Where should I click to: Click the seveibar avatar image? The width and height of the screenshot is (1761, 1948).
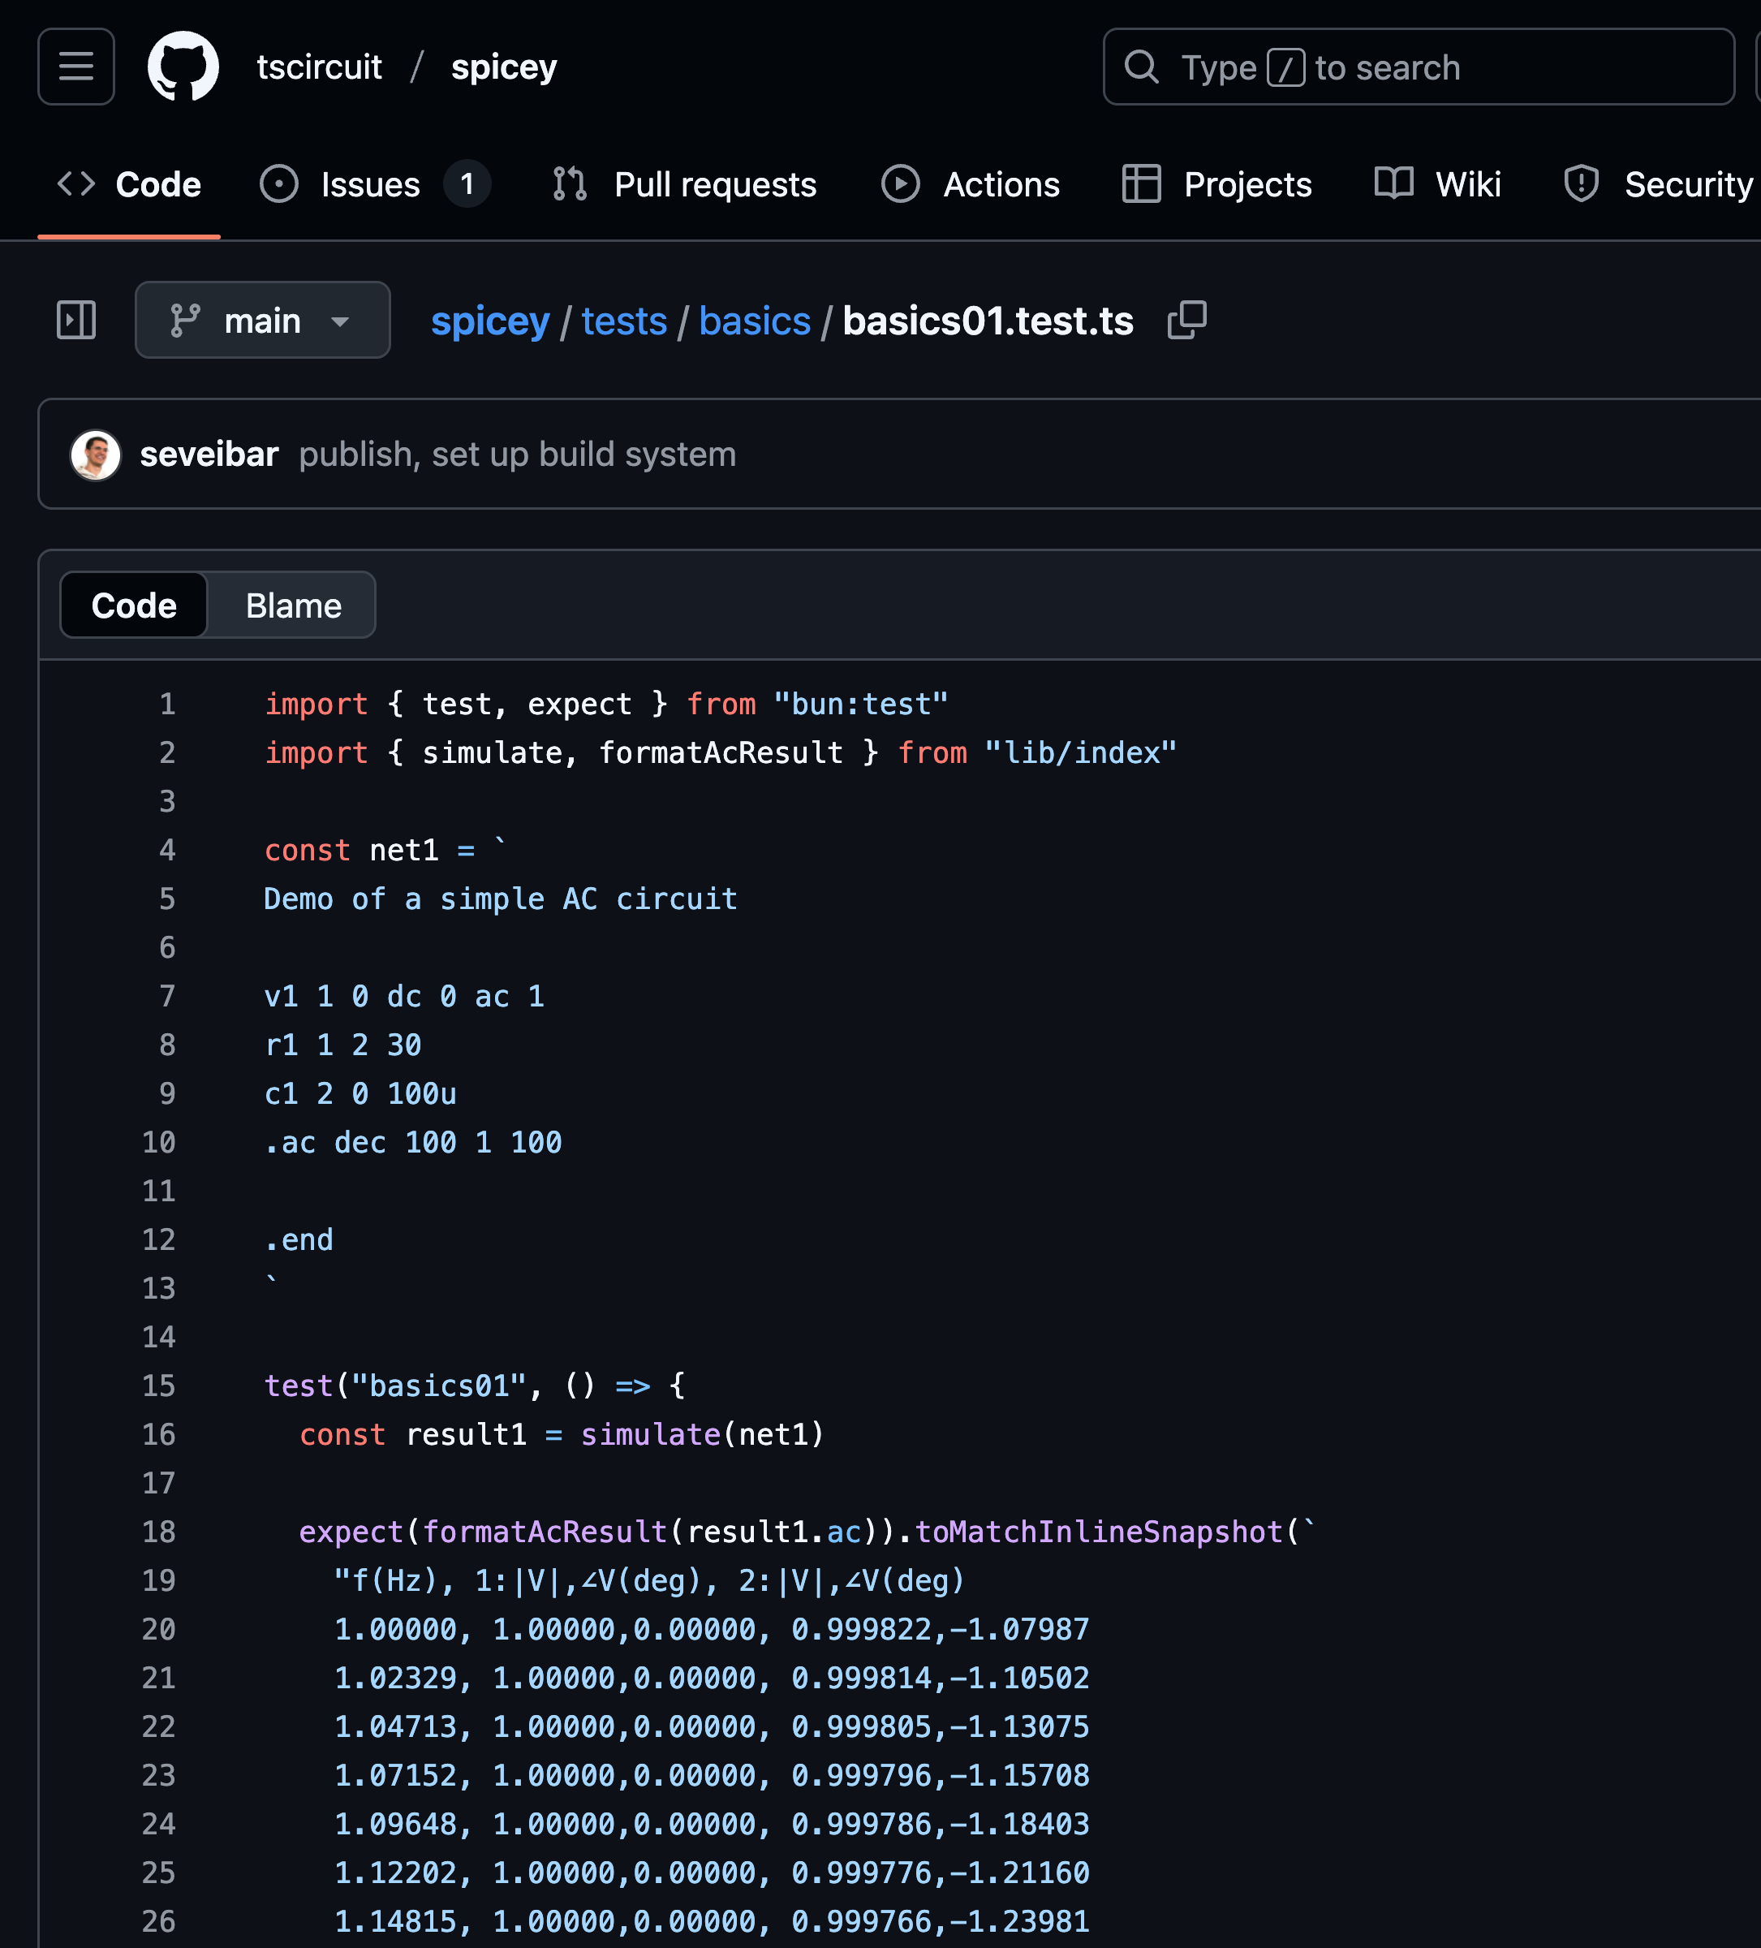96,455
